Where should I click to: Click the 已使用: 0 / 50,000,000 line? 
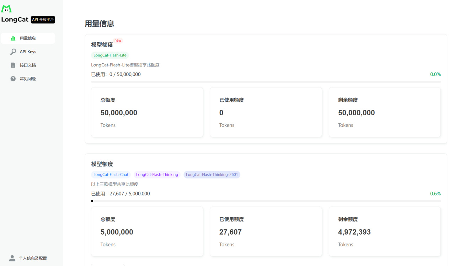(x=116, y=74)
